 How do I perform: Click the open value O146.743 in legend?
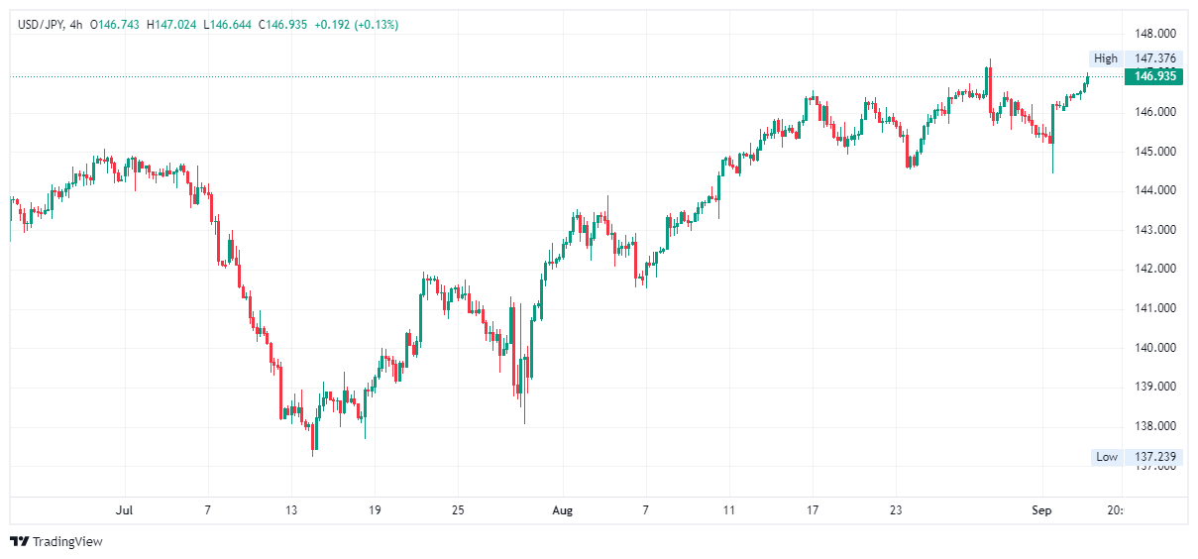(116, 25)
